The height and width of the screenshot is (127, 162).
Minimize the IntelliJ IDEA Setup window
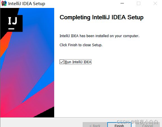pyautogui.click(x=122, y=3)
